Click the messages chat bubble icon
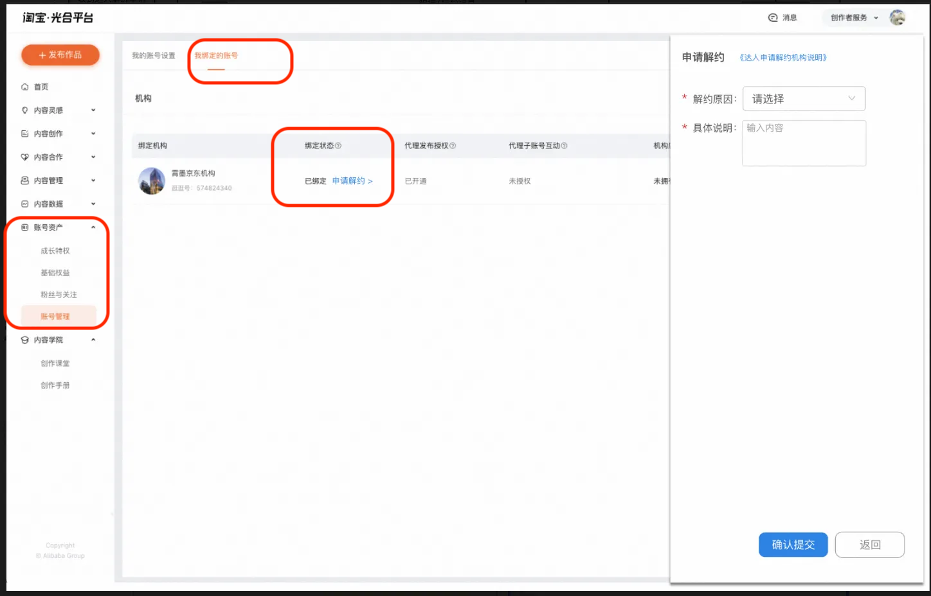 [773, 18]
